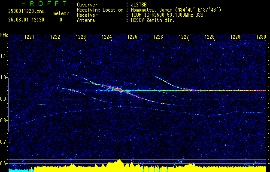This screenshot has width=270, height=172.
Task: Select the filename 2506011220.png
Action: pyautogui.click(x=26, y=12)
